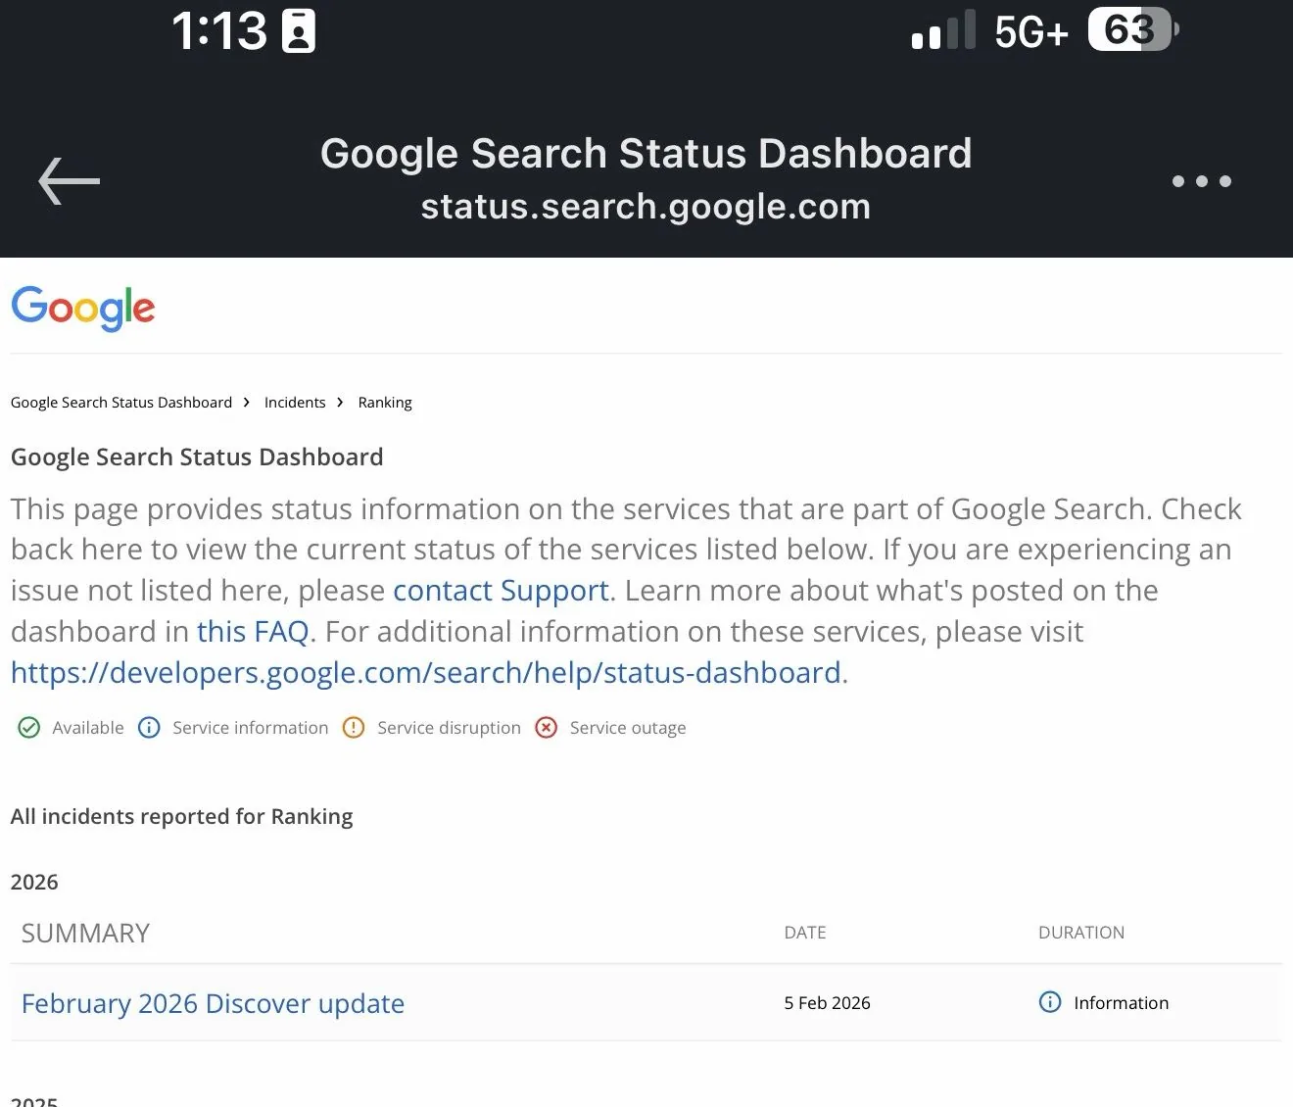This screenshot has height=1107, width=1293.
Task: Open February 2026 Discover update incident
Action: [213, 1003]
